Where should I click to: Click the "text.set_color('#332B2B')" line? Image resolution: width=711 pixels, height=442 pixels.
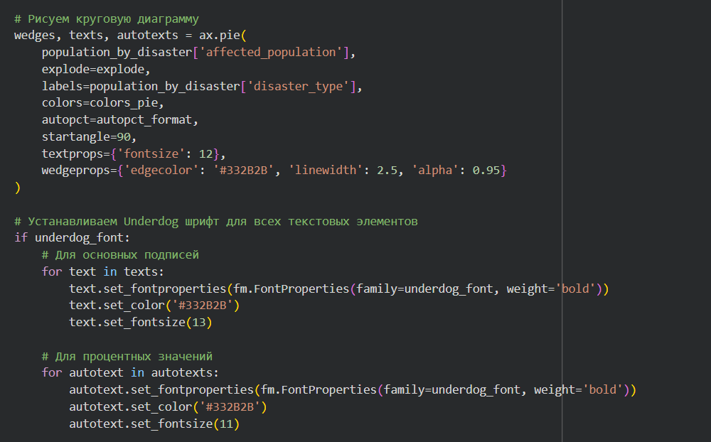tap(154, 306)
